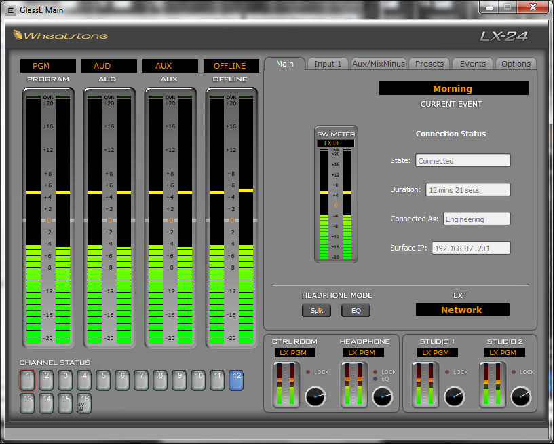Click channel 9 status button

179,380
